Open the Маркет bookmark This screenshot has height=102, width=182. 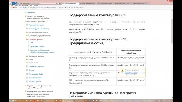36,8
